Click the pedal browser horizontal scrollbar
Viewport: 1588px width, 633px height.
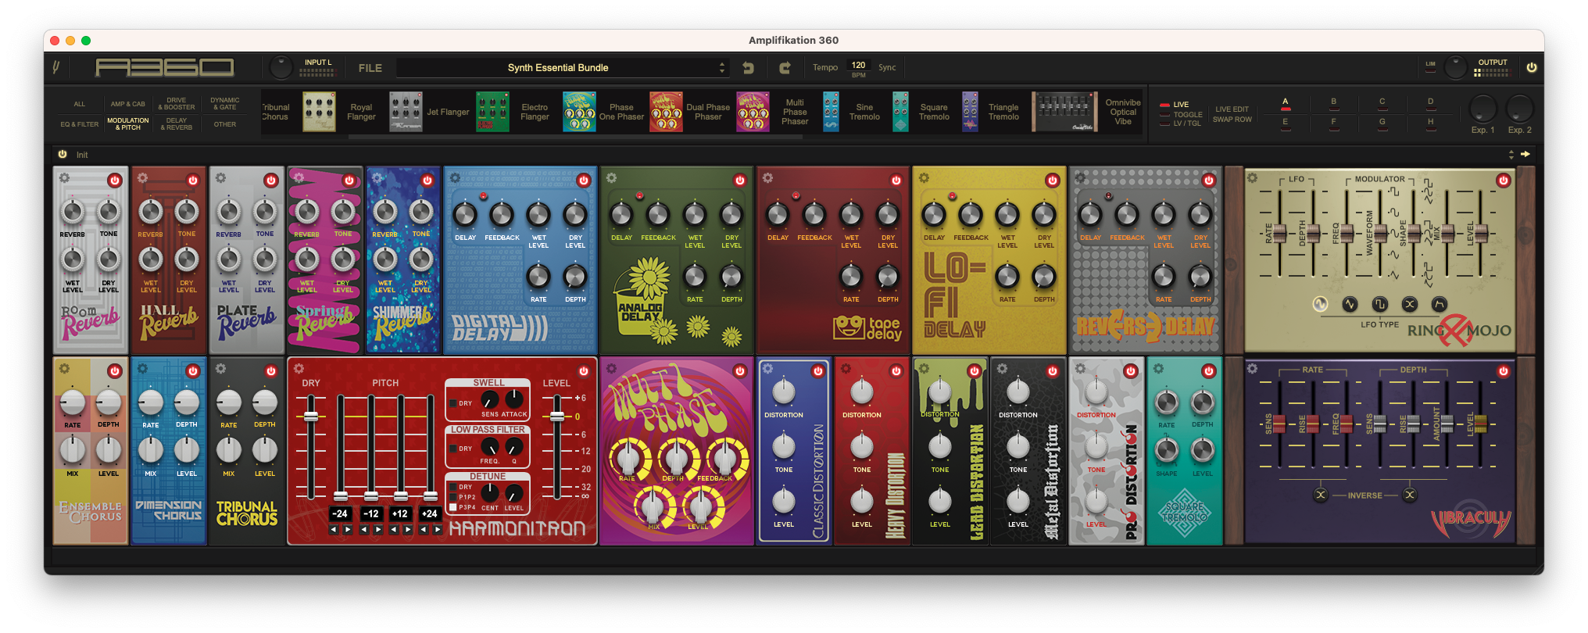pos(577,137)
